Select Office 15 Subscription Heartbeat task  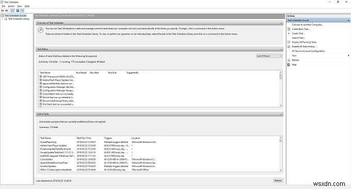tap(56, 169)
